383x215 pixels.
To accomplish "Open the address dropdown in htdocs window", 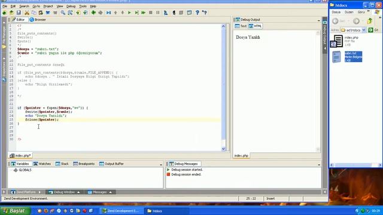I will coord(363,30).
